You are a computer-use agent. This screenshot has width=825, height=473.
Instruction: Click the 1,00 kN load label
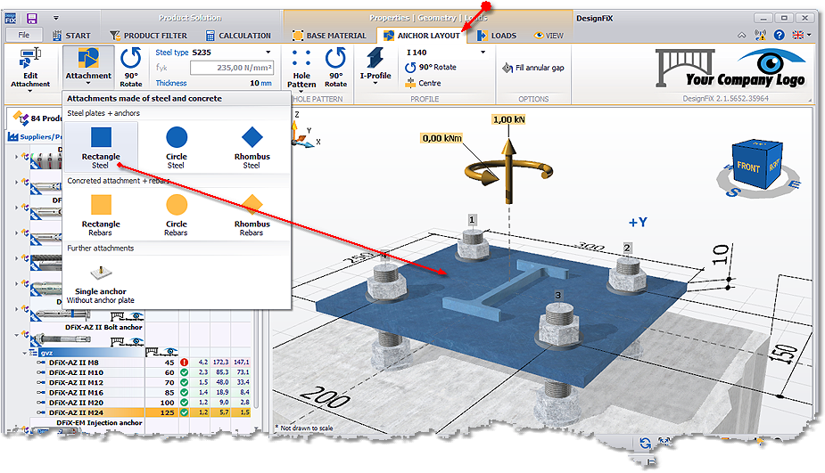coord(508,119)
